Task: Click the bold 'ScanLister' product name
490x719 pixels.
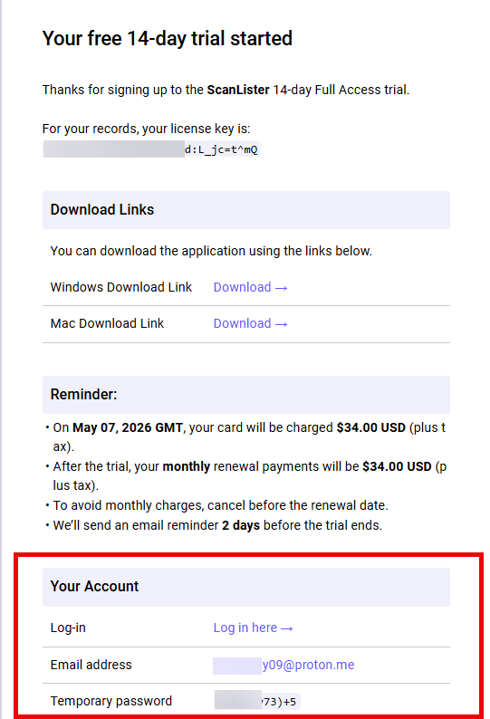Action: [238, 90]
